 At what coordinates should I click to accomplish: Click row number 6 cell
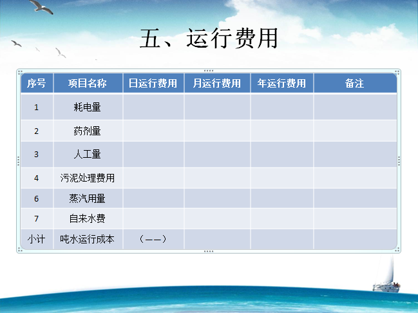click(x=37, y=198)
